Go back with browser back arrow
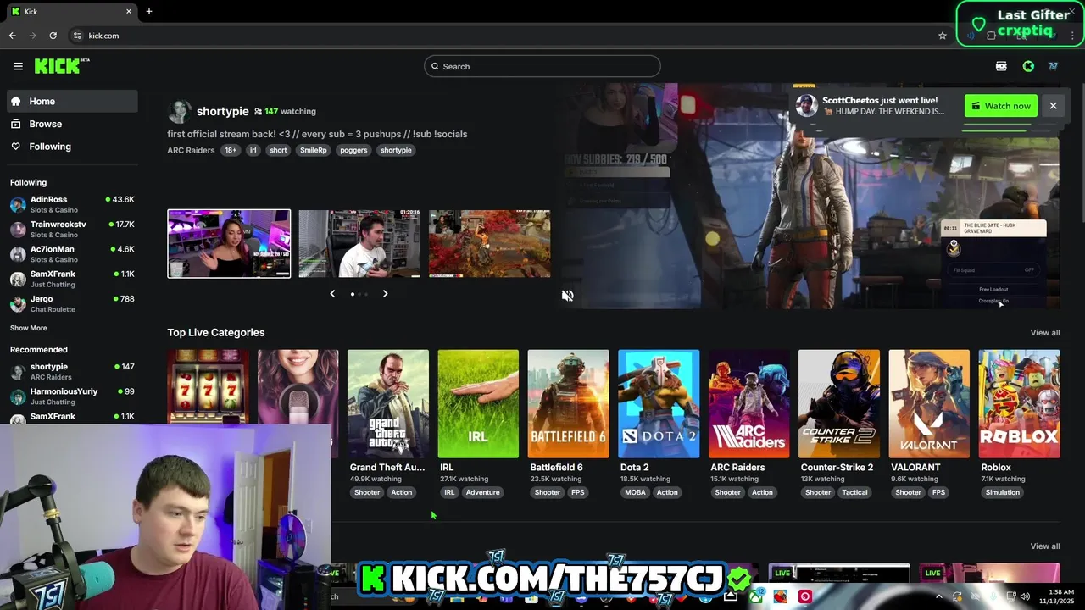Viewport: 1085px width, 610px height. (12, 36)
